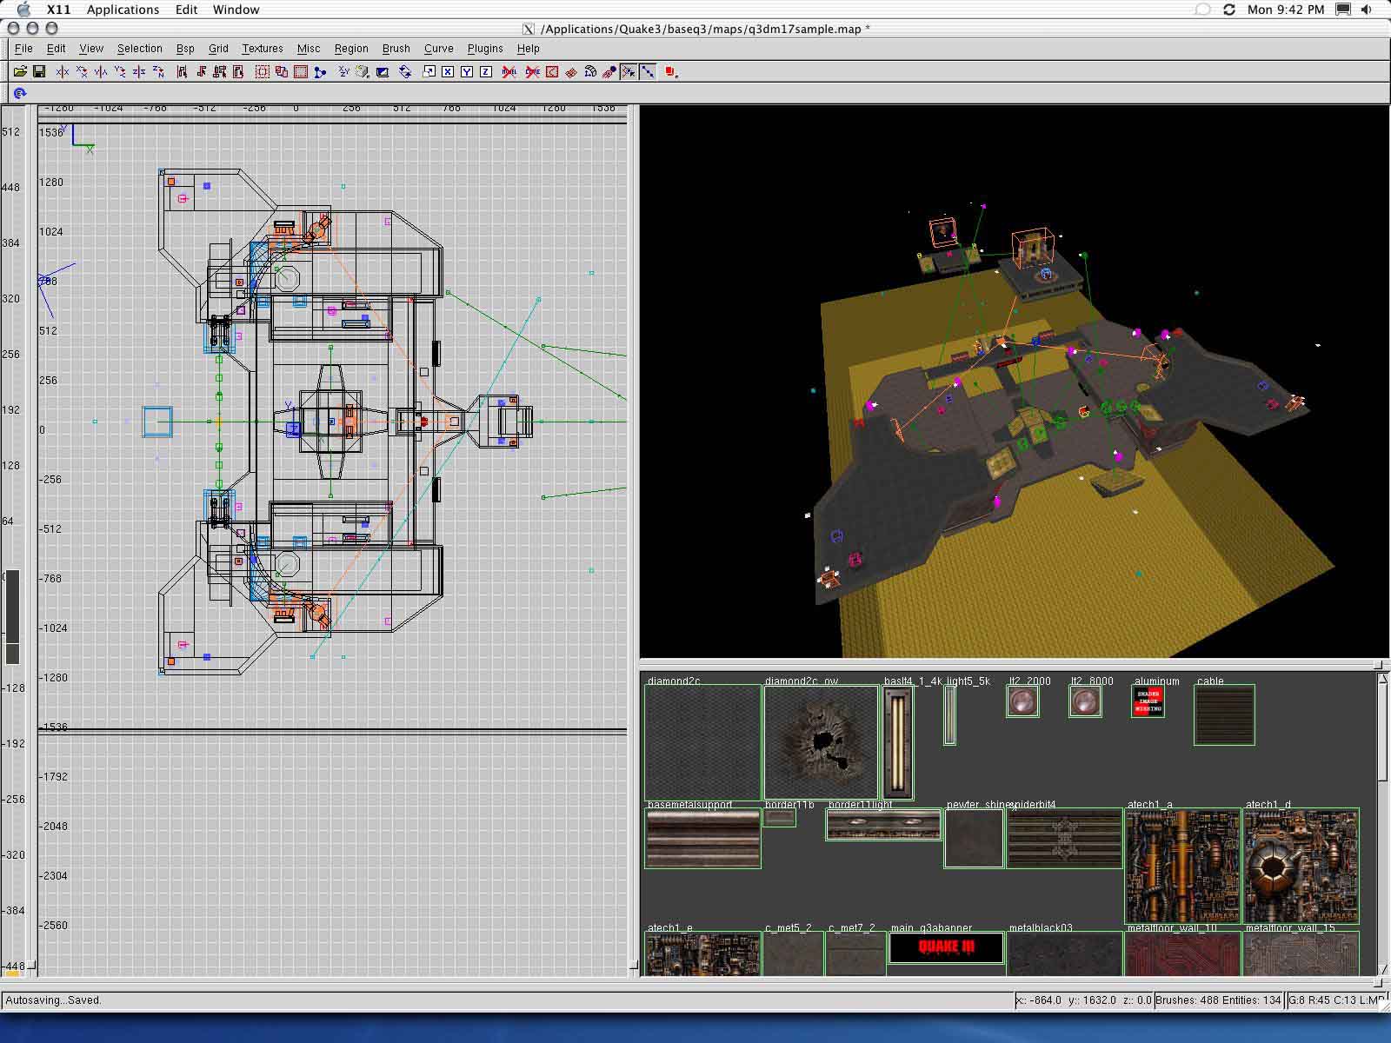The height and width of the screenshot is (1043, 1391).
Task: Click the Flip X-axis toolbar icon
Action: click(62, 72)
